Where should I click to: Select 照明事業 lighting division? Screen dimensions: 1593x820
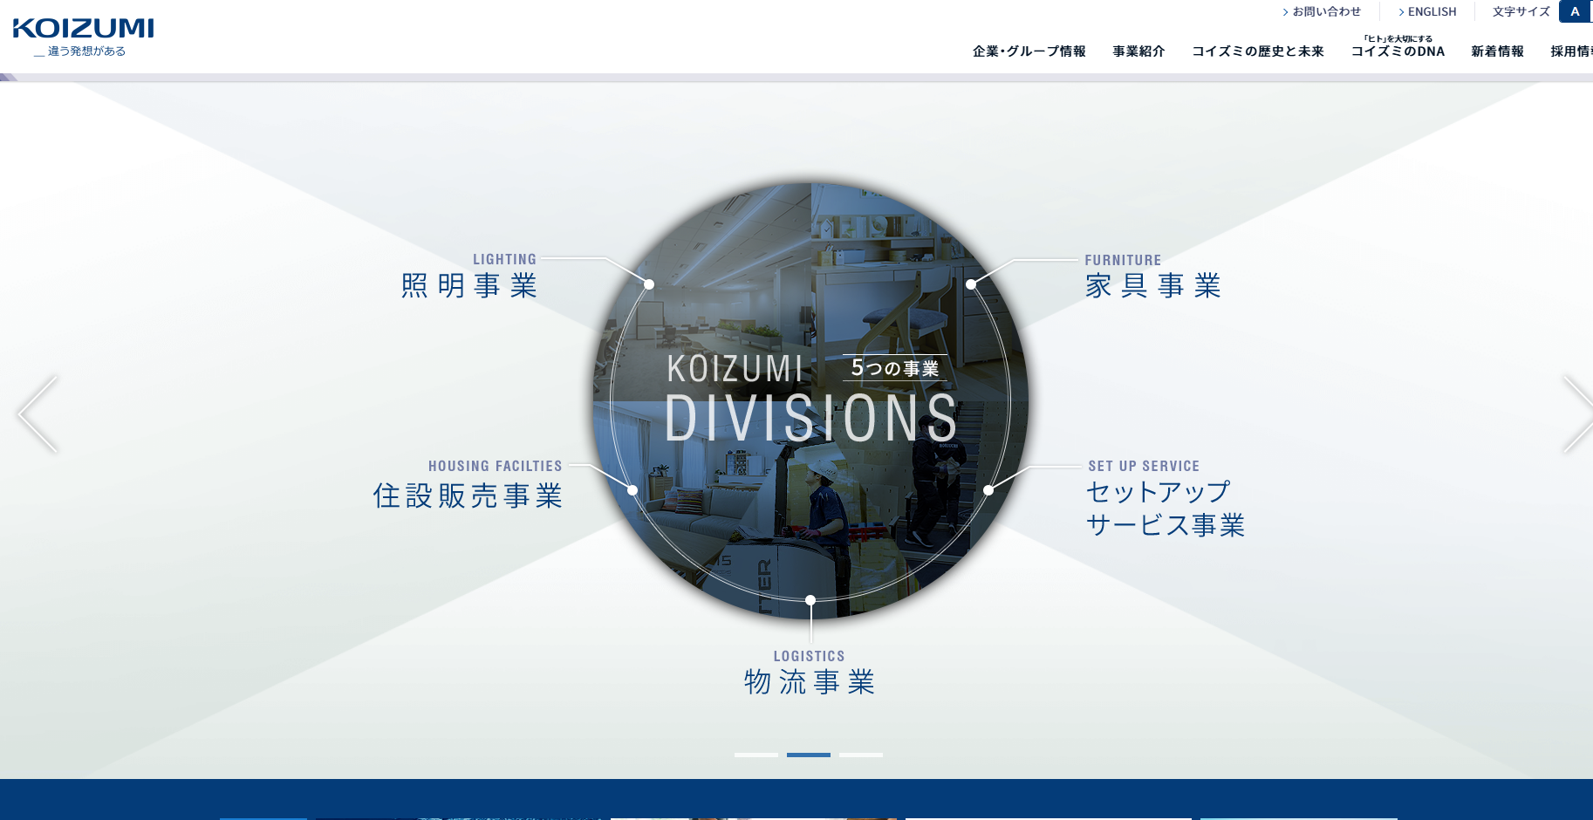tap(469, 277)
